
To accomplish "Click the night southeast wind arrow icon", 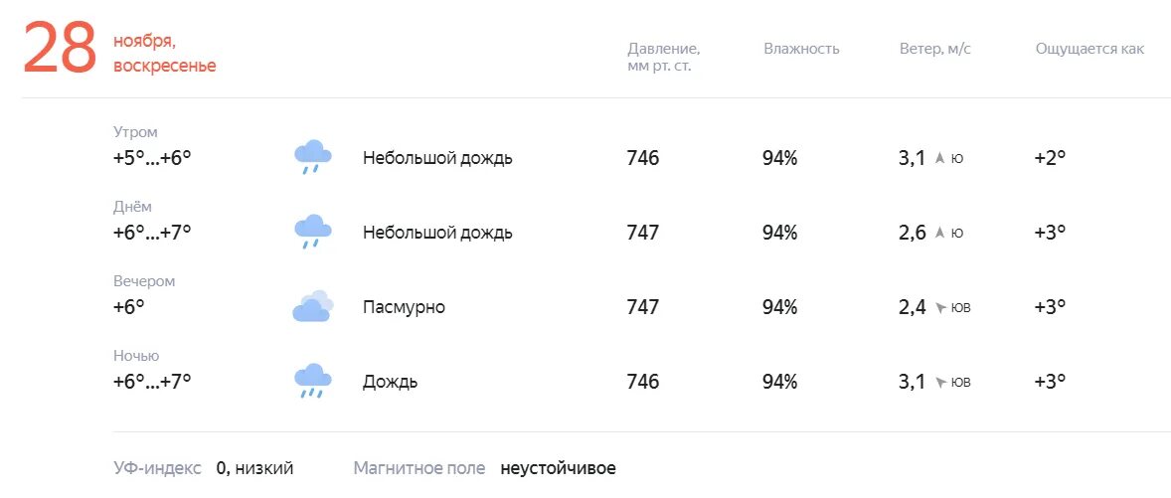I will [940, 383].
